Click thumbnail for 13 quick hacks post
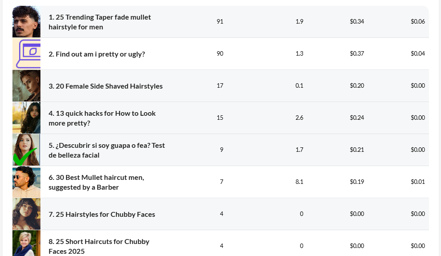The image size is (441, 256). point(26,118)
